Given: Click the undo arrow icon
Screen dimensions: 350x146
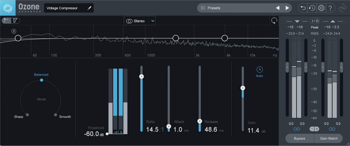Looking at the screenshot, I should (x=303, y=8).
